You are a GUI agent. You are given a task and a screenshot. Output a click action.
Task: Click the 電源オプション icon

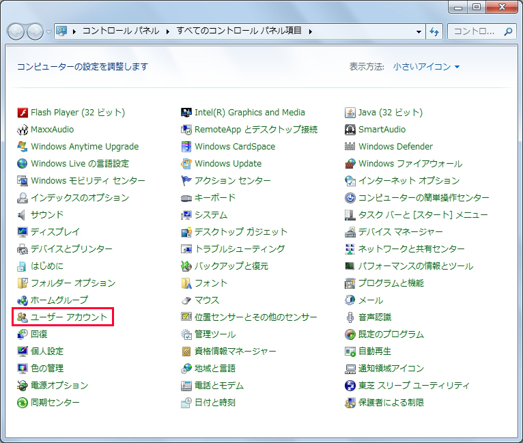pyautogui.click(x=23, y=386)
